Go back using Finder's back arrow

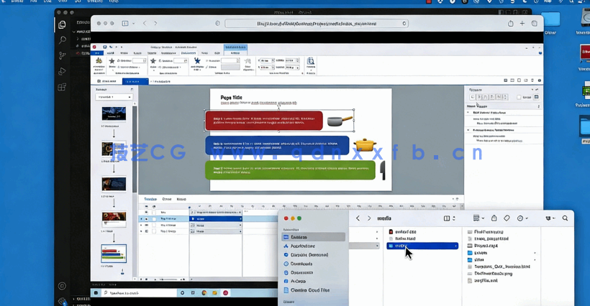[358, 218]
